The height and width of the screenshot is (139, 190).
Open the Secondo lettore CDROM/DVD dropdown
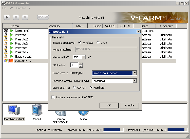[135, 81]
